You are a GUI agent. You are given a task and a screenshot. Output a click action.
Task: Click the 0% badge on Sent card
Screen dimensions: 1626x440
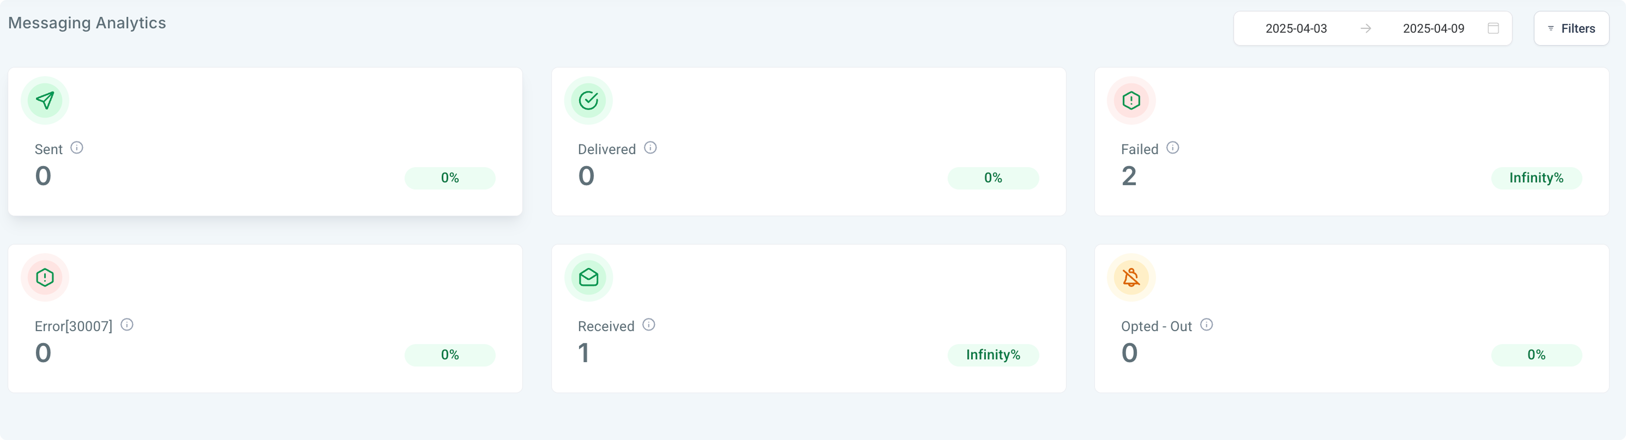450,178
